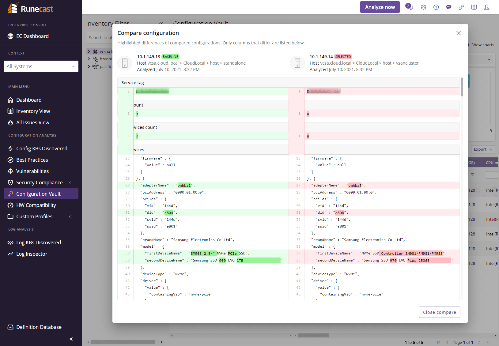Viewport: 499px width, 346px height.
Task: Expand Security Compliance submenu chevron
Action: tap(70, 182)
